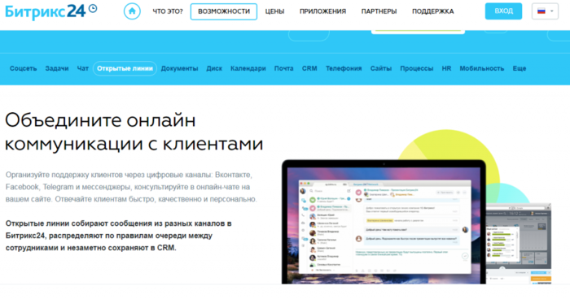Switch to the Задачи tab
The height and width of the screenshot is (299, 570).
click(x=57, y=68)
